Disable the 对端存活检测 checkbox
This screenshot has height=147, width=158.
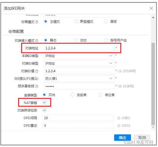44,110
